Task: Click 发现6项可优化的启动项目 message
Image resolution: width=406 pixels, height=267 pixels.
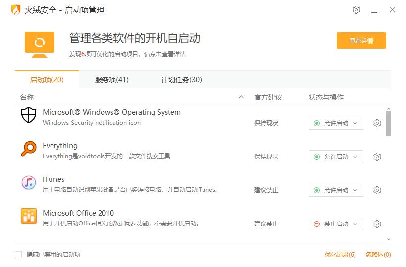Action: [x=127, y=54]
